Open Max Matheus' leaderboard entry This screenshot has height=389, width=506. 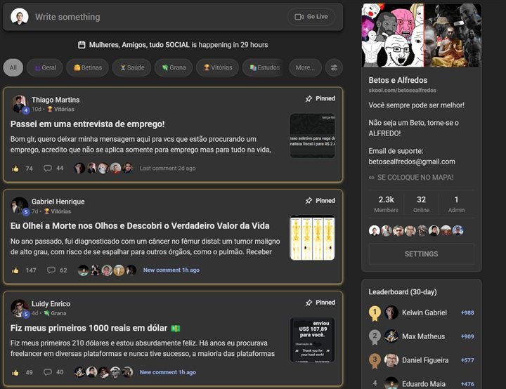(x=422, y=336)
